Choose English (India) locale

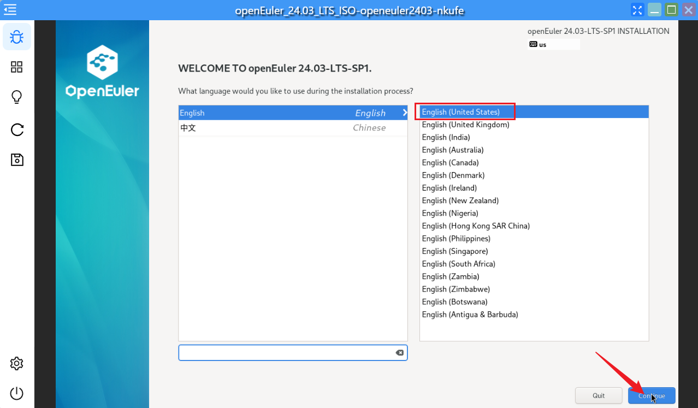pos(534,137)
